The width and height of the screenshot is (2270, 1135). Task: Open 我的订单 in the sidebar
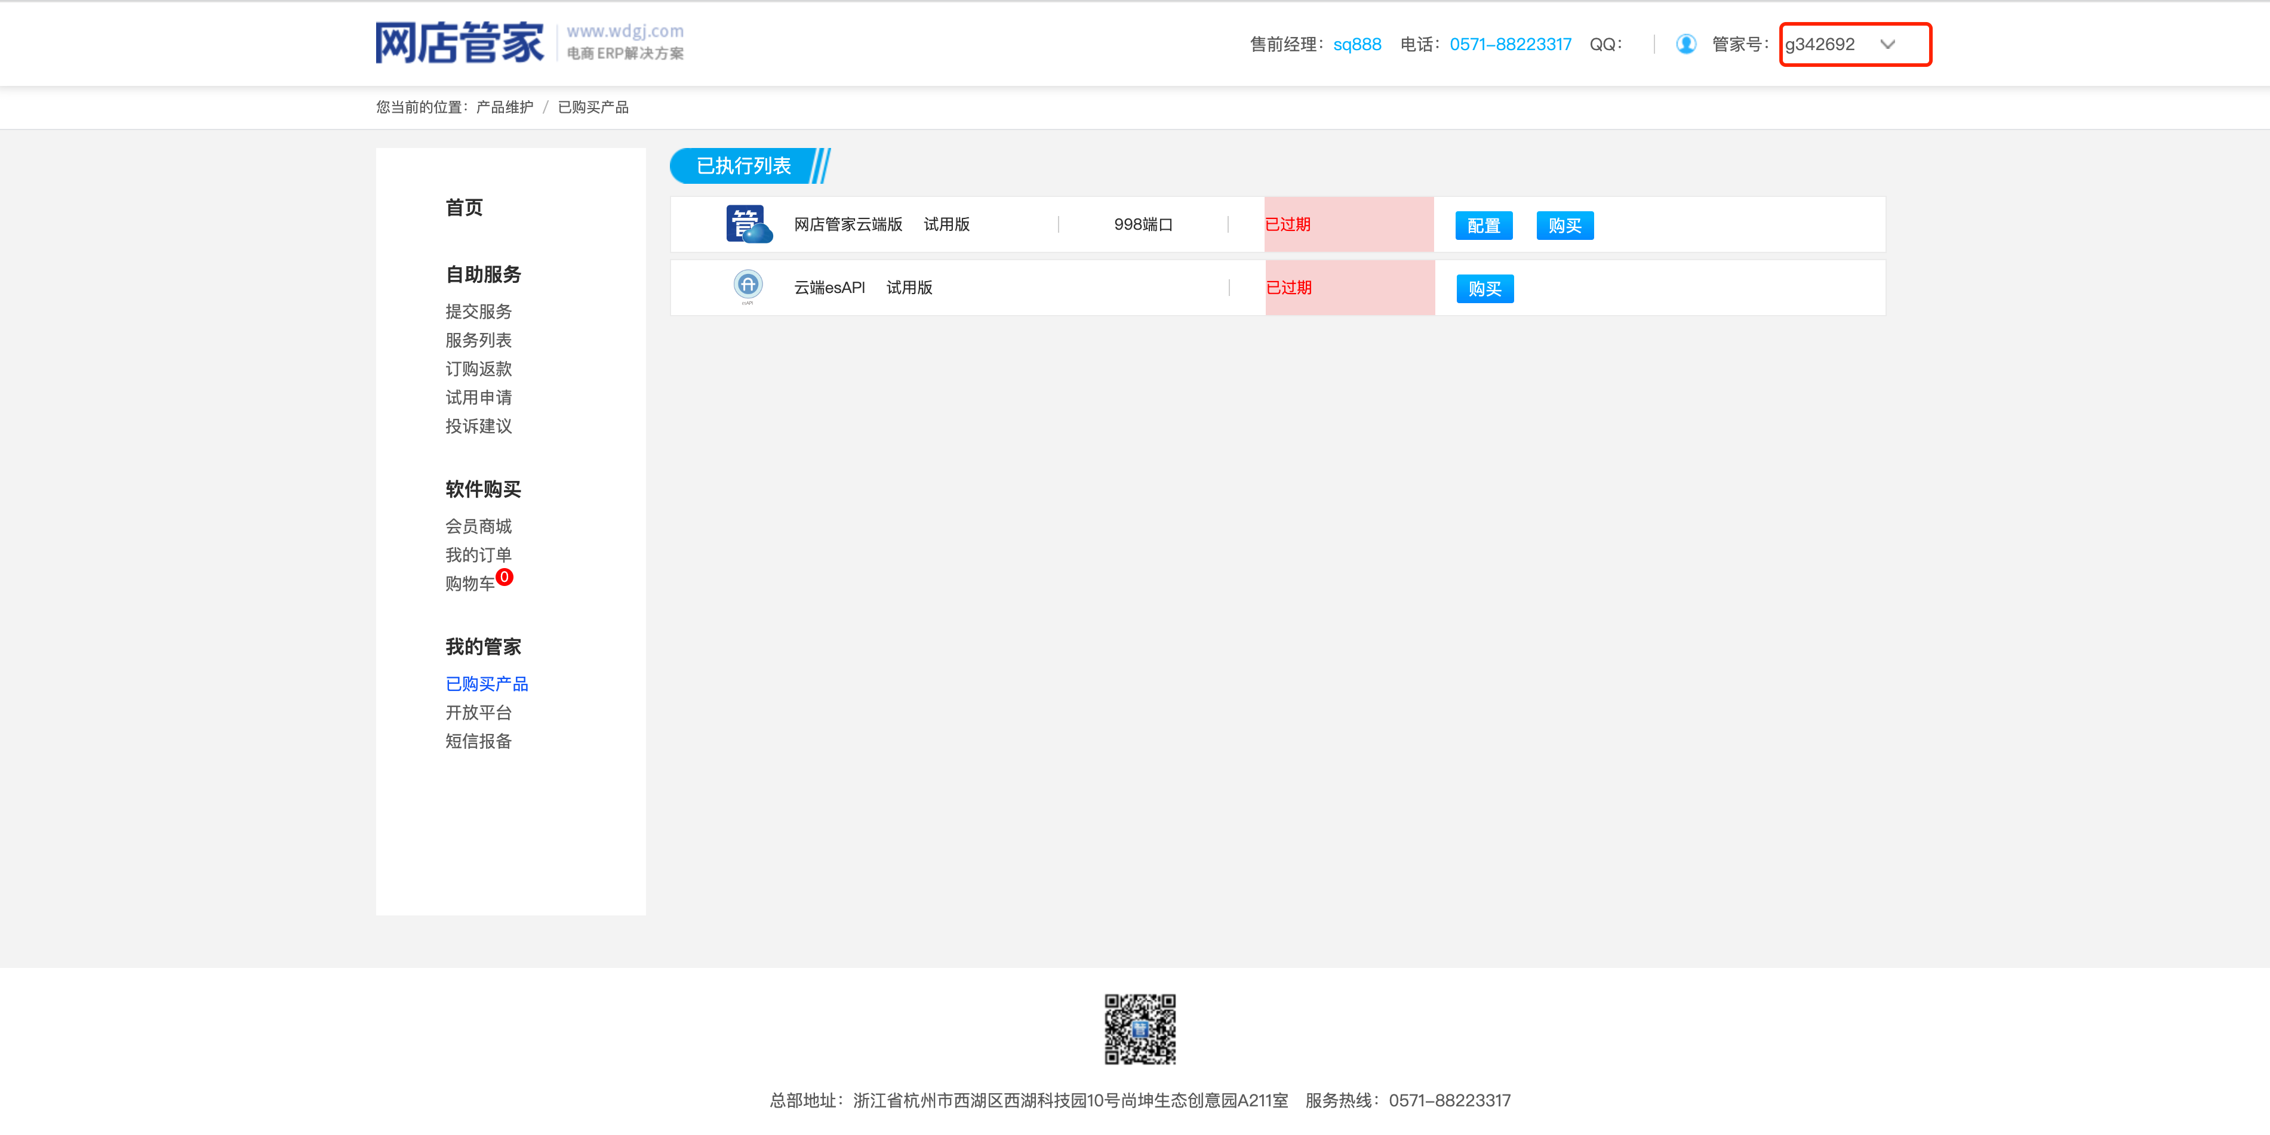click(478, 555)
